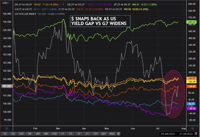200x137 pixels.
Task: Click the left Z zoom icon
Action: click(x=6, y=128)
